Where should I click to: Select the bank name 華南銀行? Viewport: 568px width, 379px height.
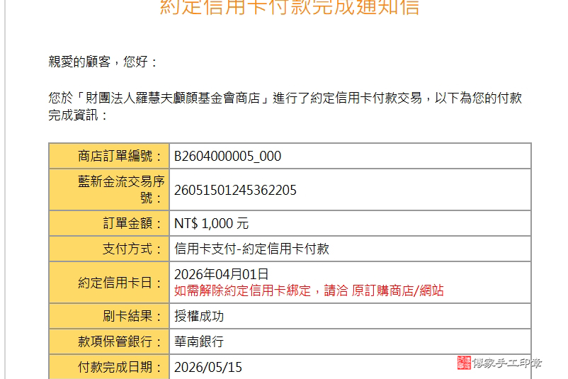tap(199, 341)
